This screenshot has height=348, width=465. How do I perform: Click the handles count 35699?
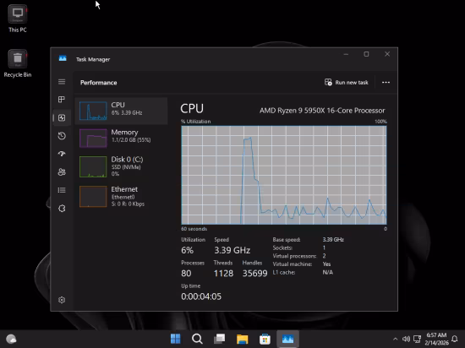(255, 273)
